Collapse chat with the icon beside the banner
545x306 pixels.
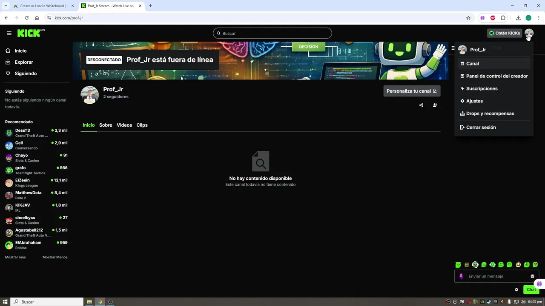click(x=453, y=48)
